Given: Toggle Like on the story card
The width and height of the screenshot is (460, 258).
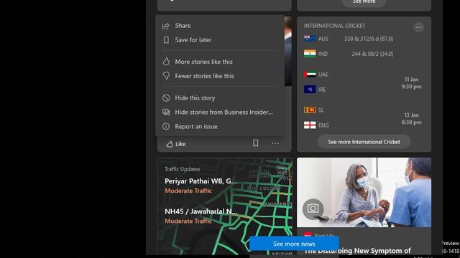Looking at the screenshot, I should 176,144.
